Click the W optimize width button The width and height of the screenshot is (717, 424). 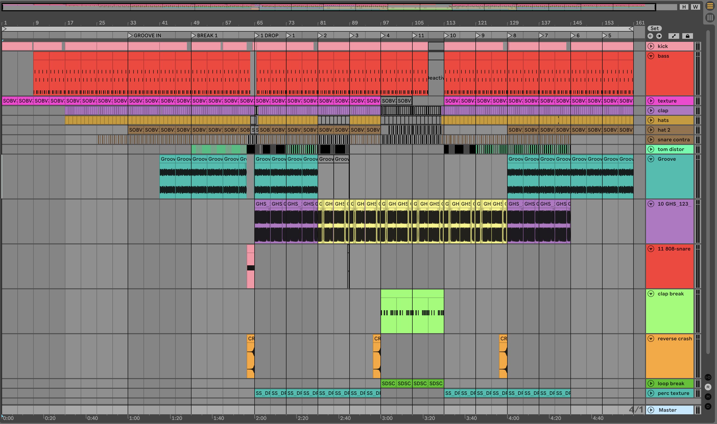coord(696,7)
